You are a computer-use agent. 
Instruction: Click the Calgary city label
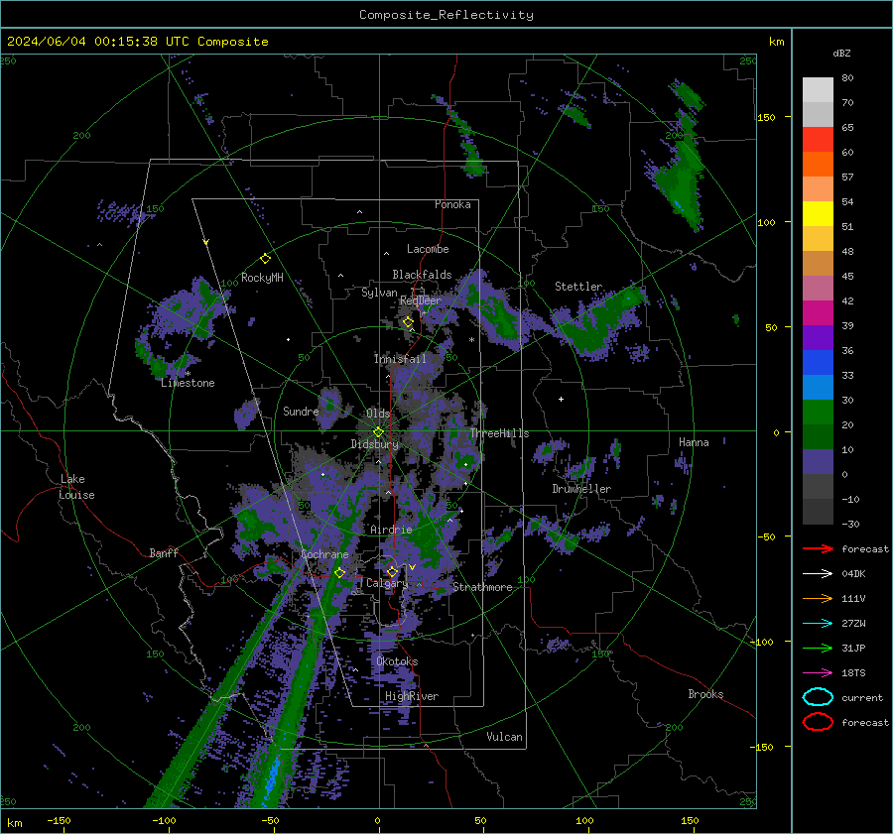point(387,583)
